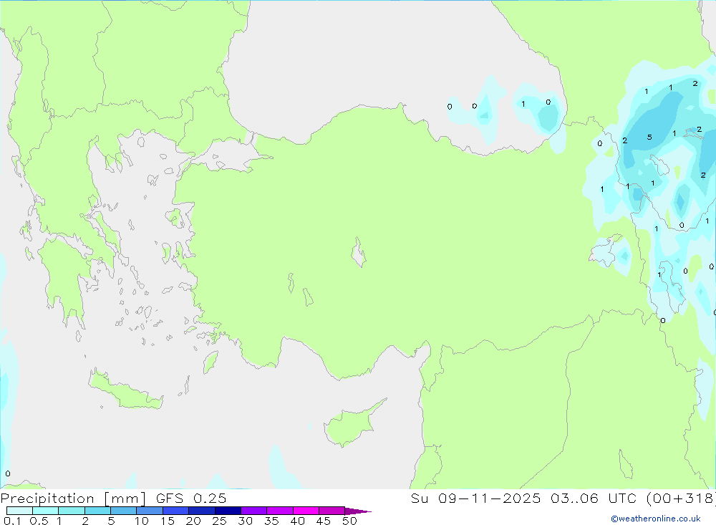Click the legend scale label '50'
Screen dimensions: 716x525
tap(349, 521)
